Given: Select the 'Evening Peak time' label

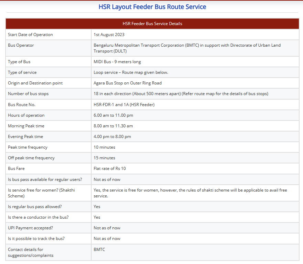Looking at the screenshot, I should pos(25,137).
